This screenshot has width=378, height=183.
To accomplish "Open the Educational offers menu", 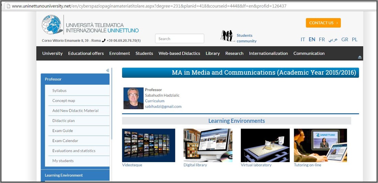I will click(86, 53).
